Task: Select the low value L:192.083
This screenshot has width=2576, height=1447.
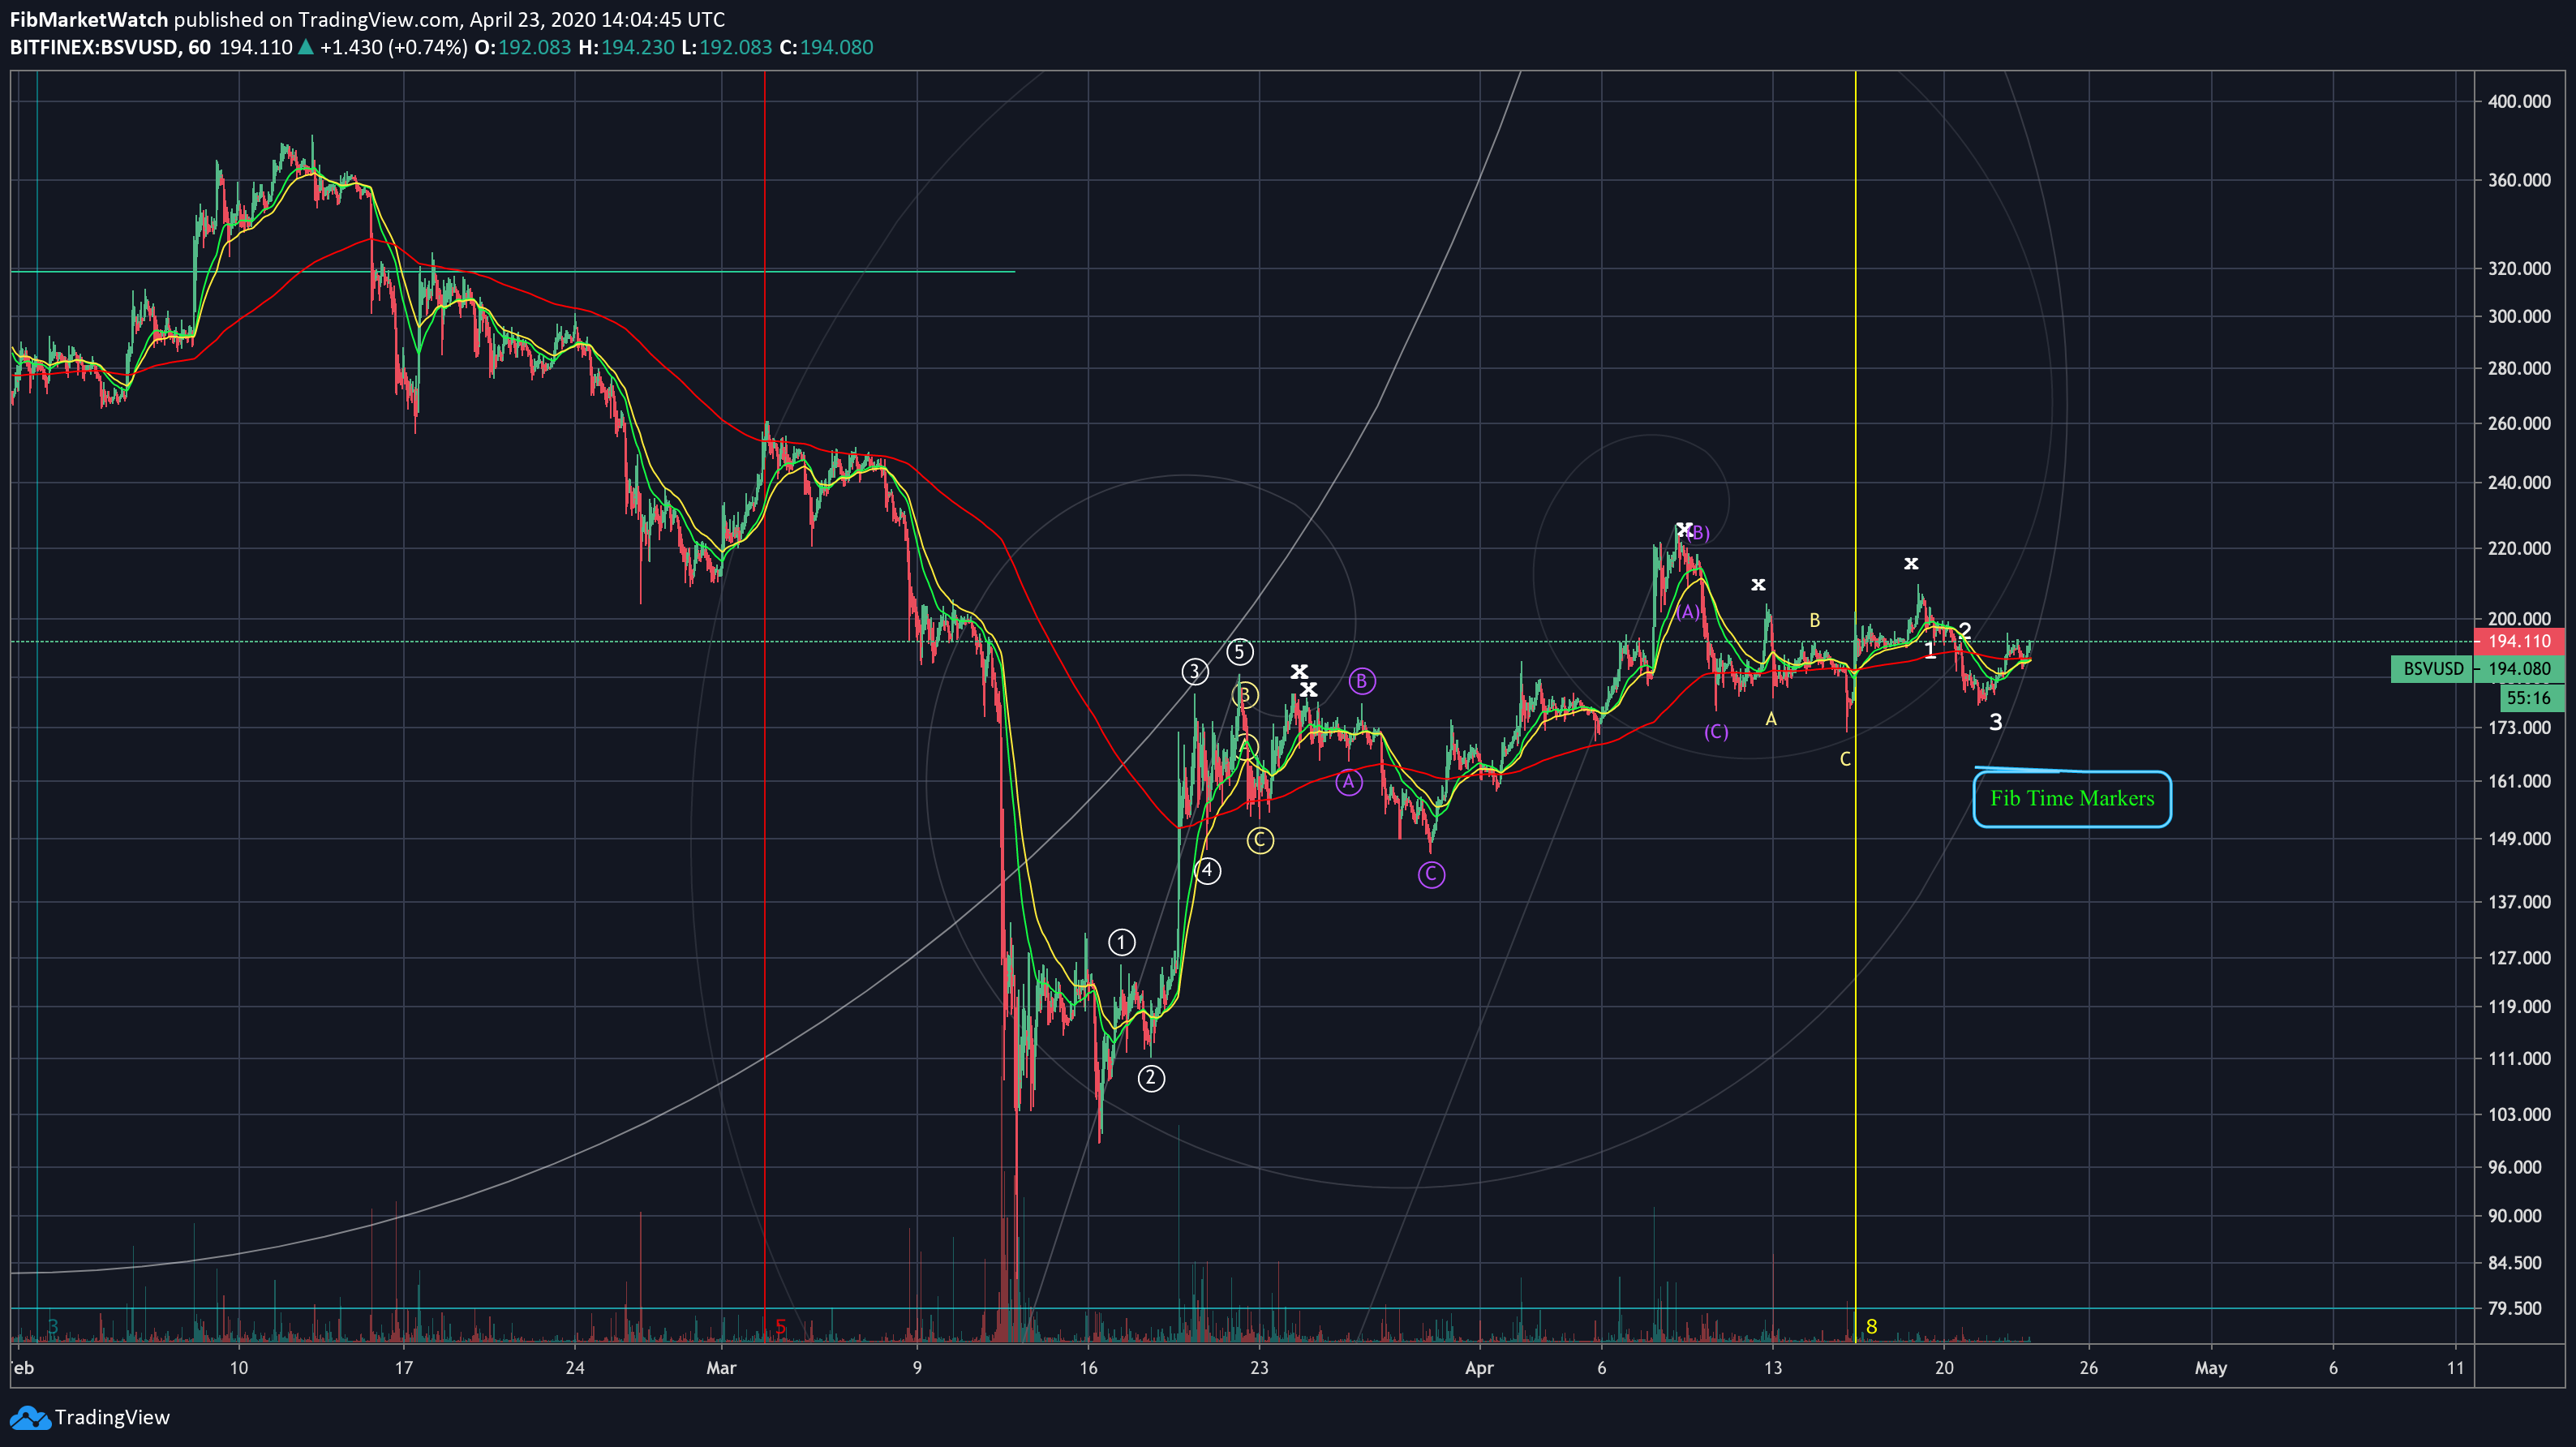Action: (727, 47)
